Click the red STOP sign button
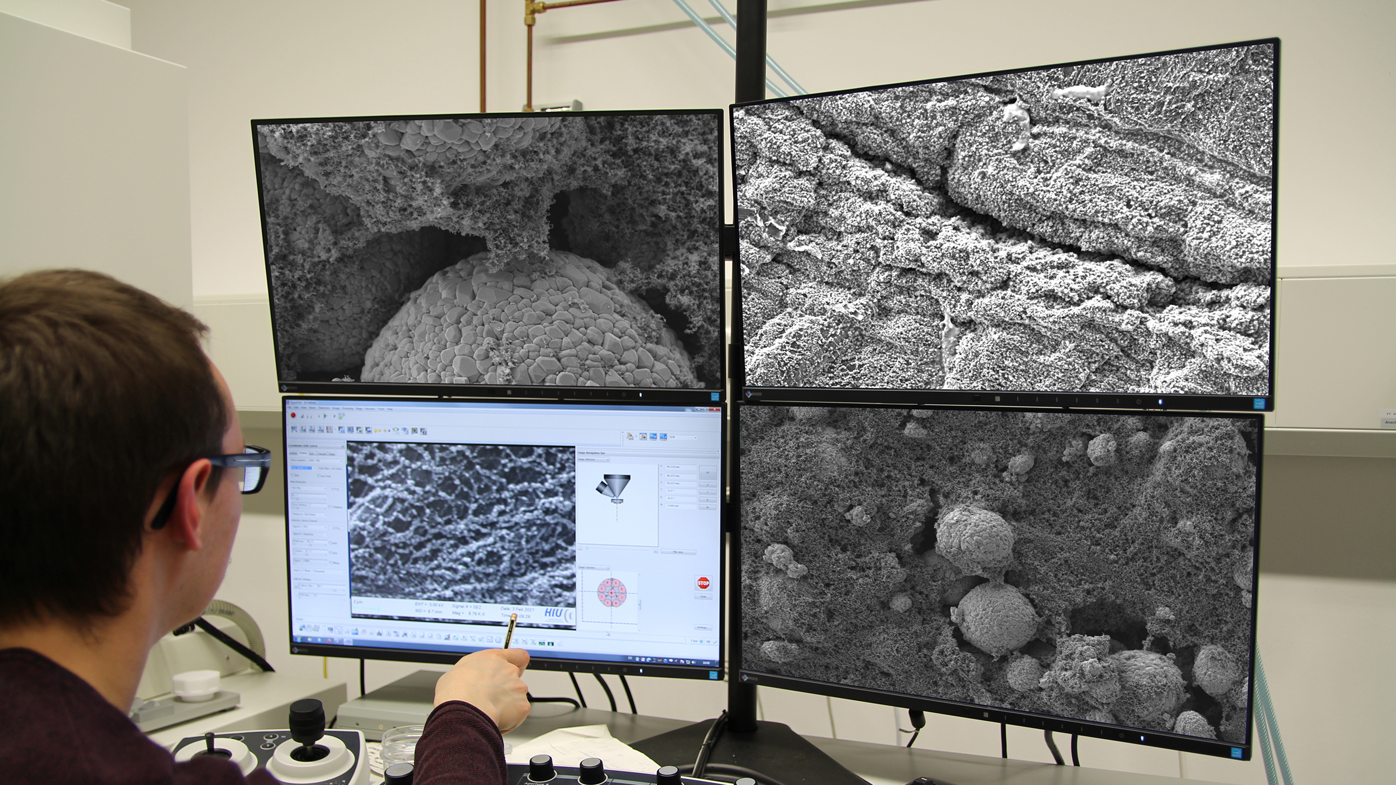 click(x=703, y=583)
